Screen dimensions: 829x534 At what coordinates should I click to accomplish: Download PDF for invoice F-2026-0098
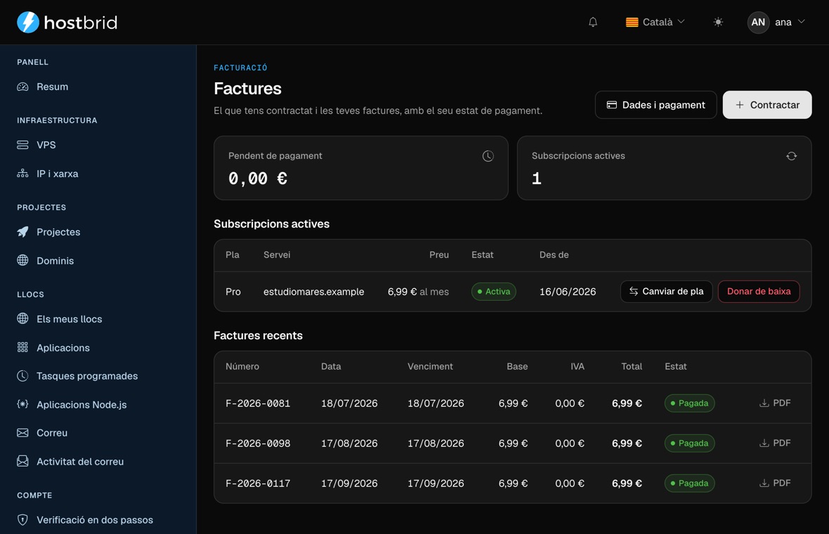click(x=775, y=443)
